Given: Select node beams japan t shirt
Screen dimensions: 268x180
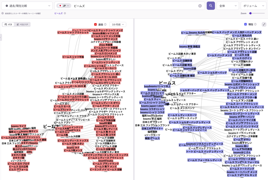Looking at the screenshot, I should point(152,106).
